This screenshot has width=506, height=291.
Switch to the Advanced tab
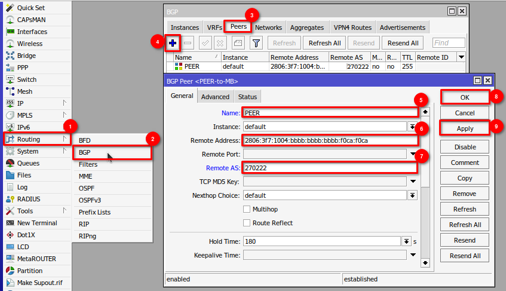[215, 97]
